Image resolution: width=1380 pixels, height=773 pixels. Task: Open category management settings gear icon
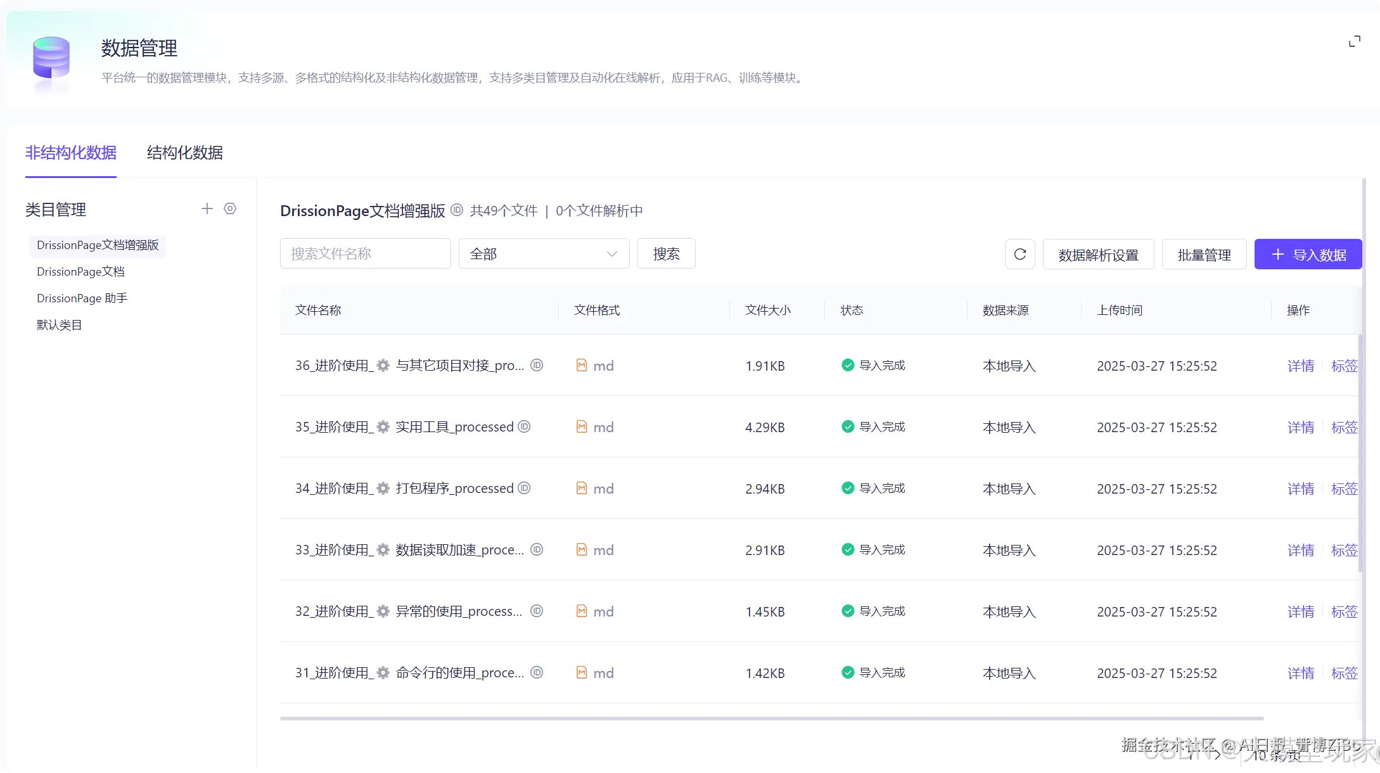229,208
